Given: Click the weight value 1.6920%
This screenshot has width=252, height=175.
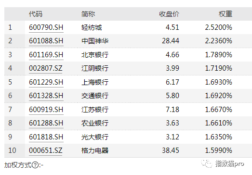Looking at the screenshot, I should tap(219, 96).
